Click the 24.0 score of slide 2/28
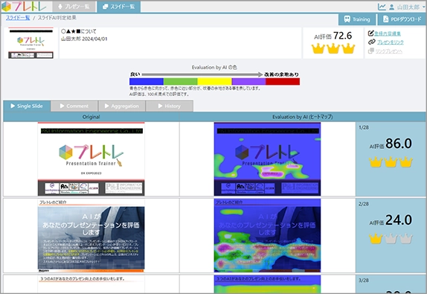 (399, 220)
